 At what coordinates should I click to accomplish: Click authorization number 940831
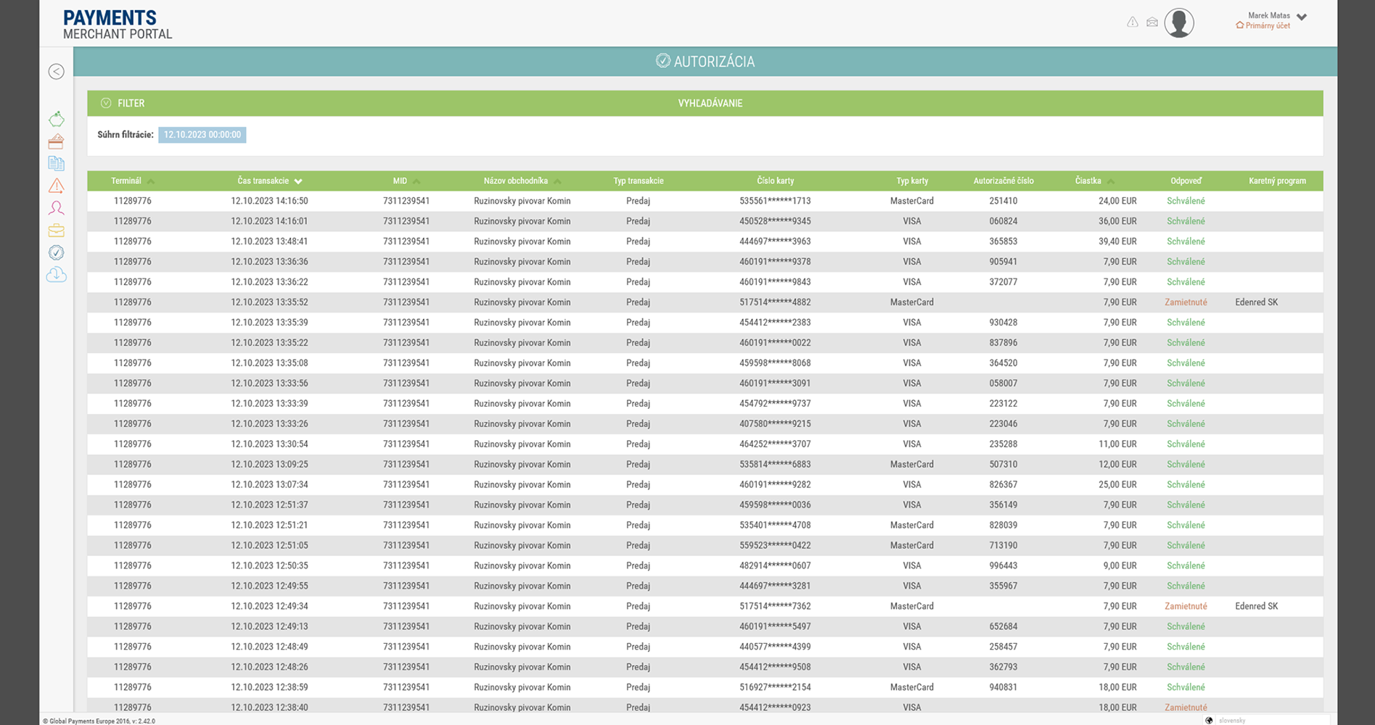tap(1003, 688)
